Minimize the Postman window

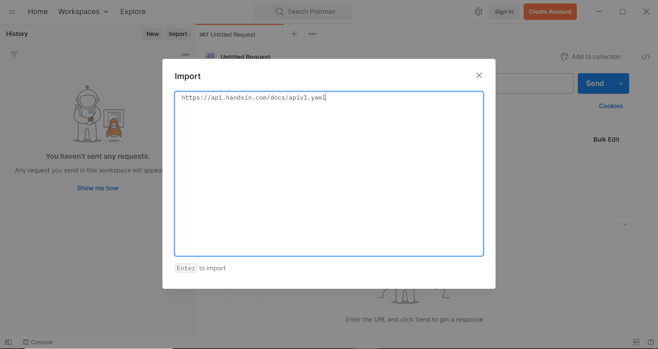pyautogui.click(x=599, y=12)
